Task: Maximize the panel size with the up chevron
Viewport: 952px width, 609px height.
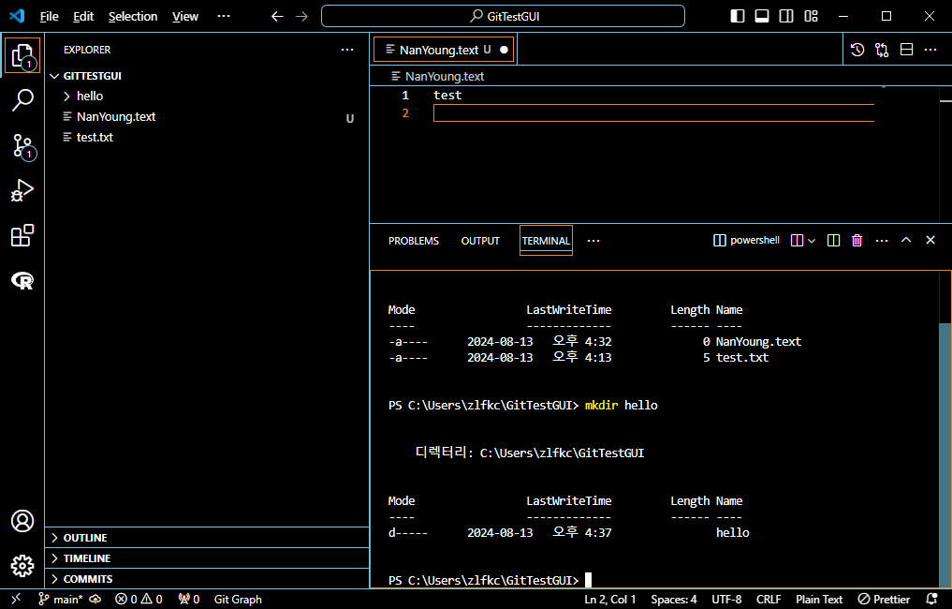Action: 906,240
